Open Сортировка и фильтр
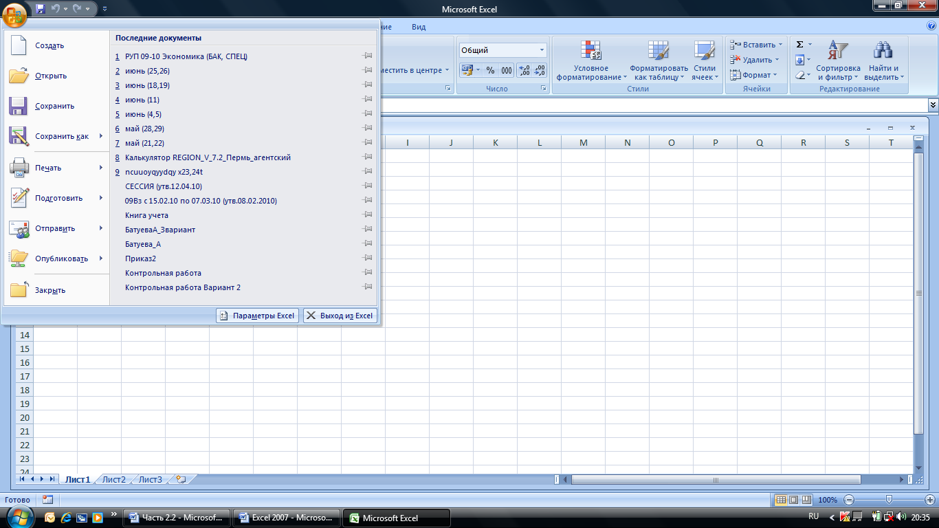The image size is (939, 528). tap(838, 60)
